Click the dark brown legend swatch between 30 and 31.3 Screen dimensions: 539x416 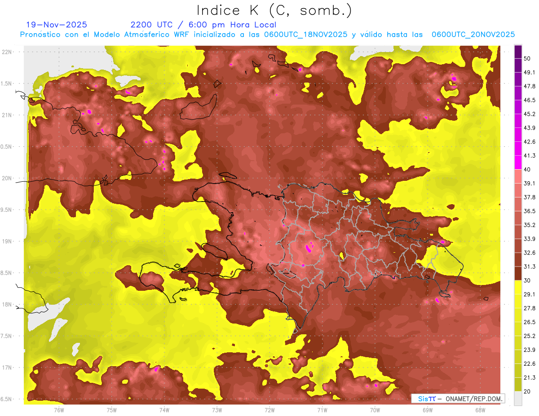tap(518, 274)
